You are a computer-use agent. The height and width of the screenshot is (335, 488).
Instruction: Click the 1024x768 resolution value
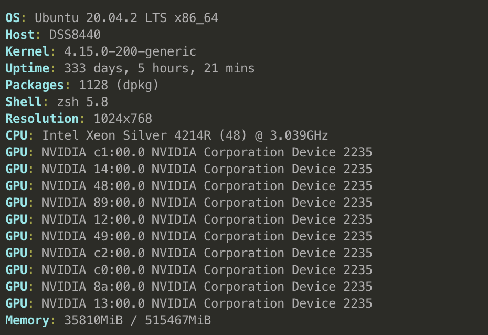tap(122, 119)
